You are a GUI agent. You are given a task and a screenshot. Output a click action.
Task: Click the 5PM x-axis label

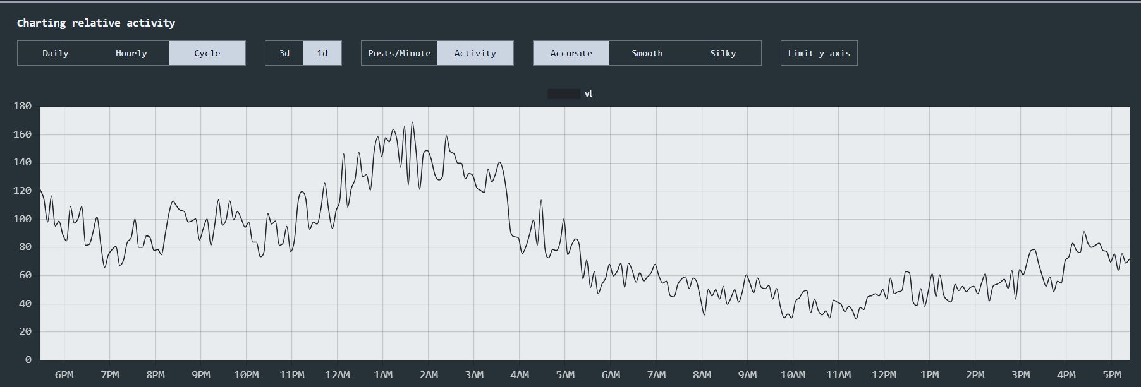[1112, 374]
